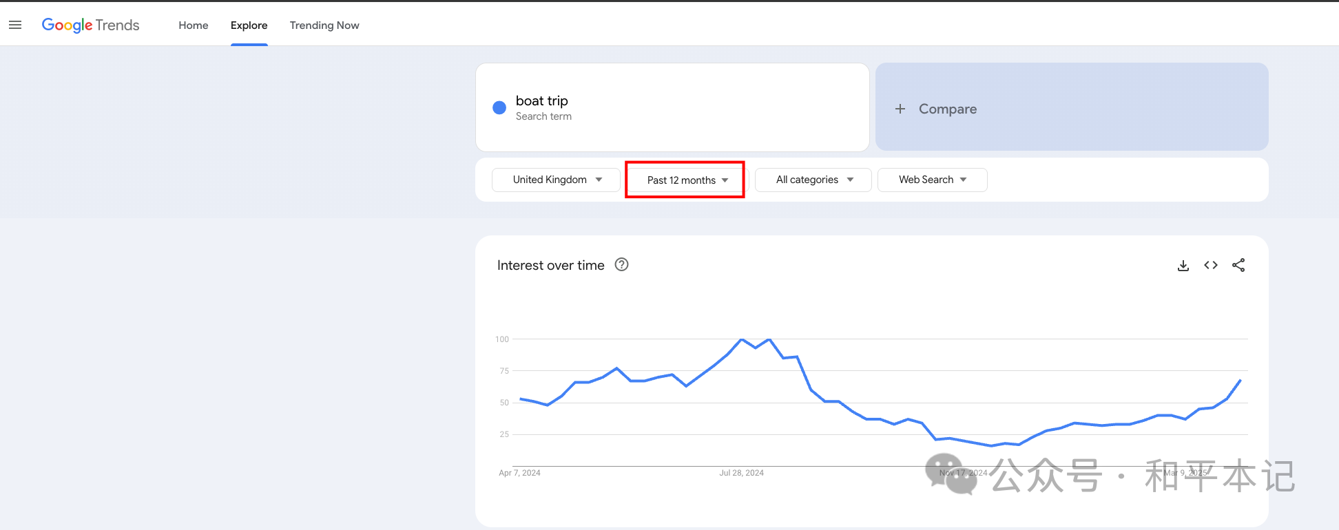Screen dimensions: 1339x530
Task: Click the Jul 28, 2024 axis label
Action: [741, 473]
